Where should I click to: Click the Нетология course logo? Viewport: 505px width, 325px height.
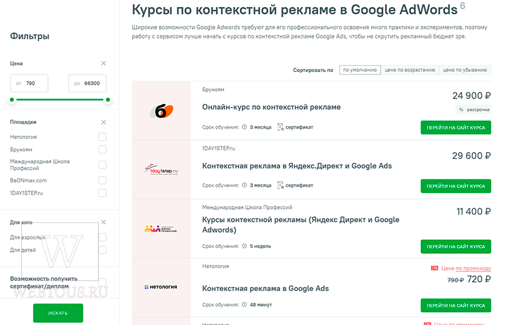161,287
